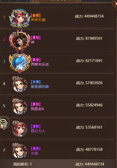Select the rank 4 row number
The width and height of the screenshot is (117, 168).
4,84
